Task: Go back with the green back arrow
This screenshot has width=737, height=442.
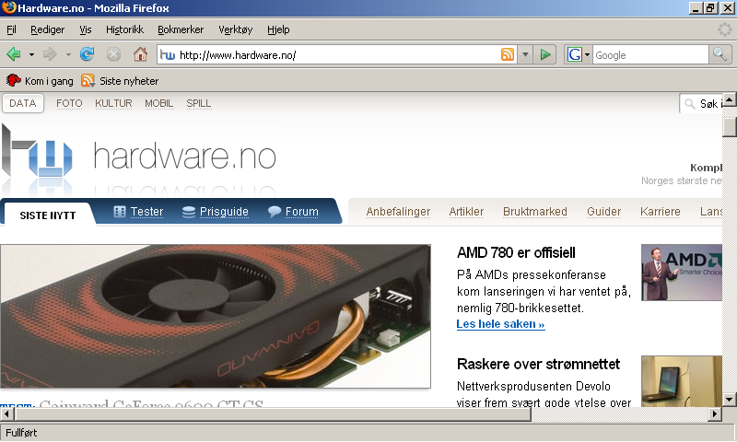Action: click(x=14, y=54)
